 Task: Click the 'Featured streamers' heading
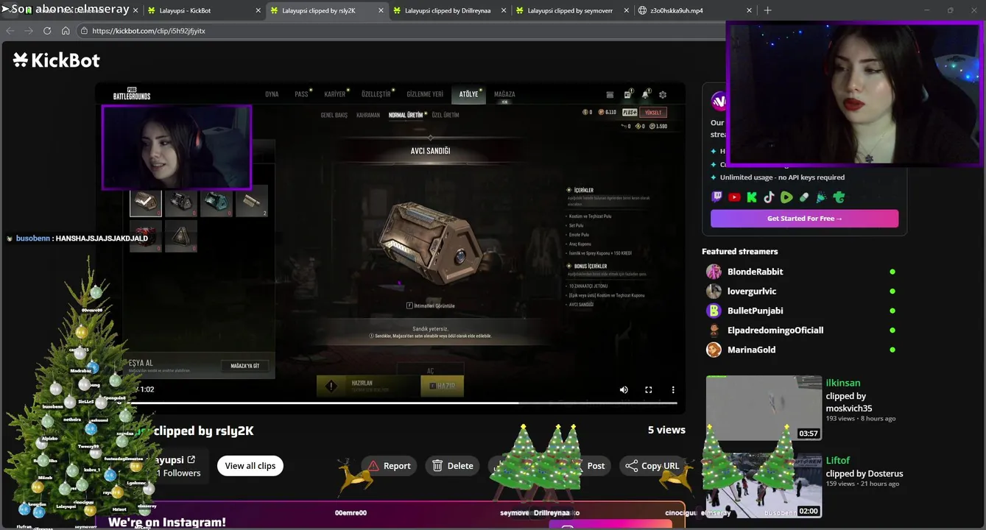pyautogui.click(x=739, y=252)
